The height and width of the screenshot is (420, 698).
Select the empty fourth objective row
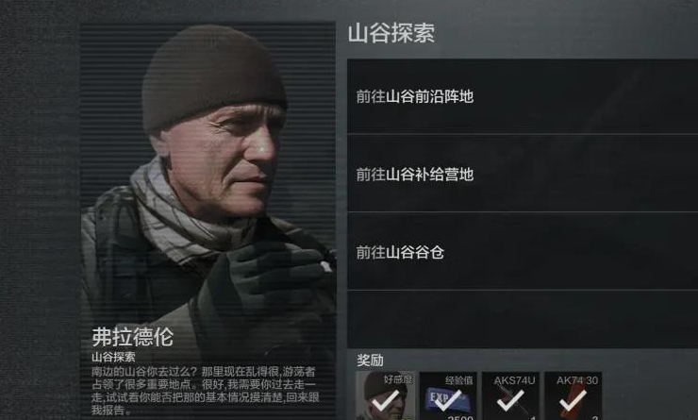coord(523,319)
